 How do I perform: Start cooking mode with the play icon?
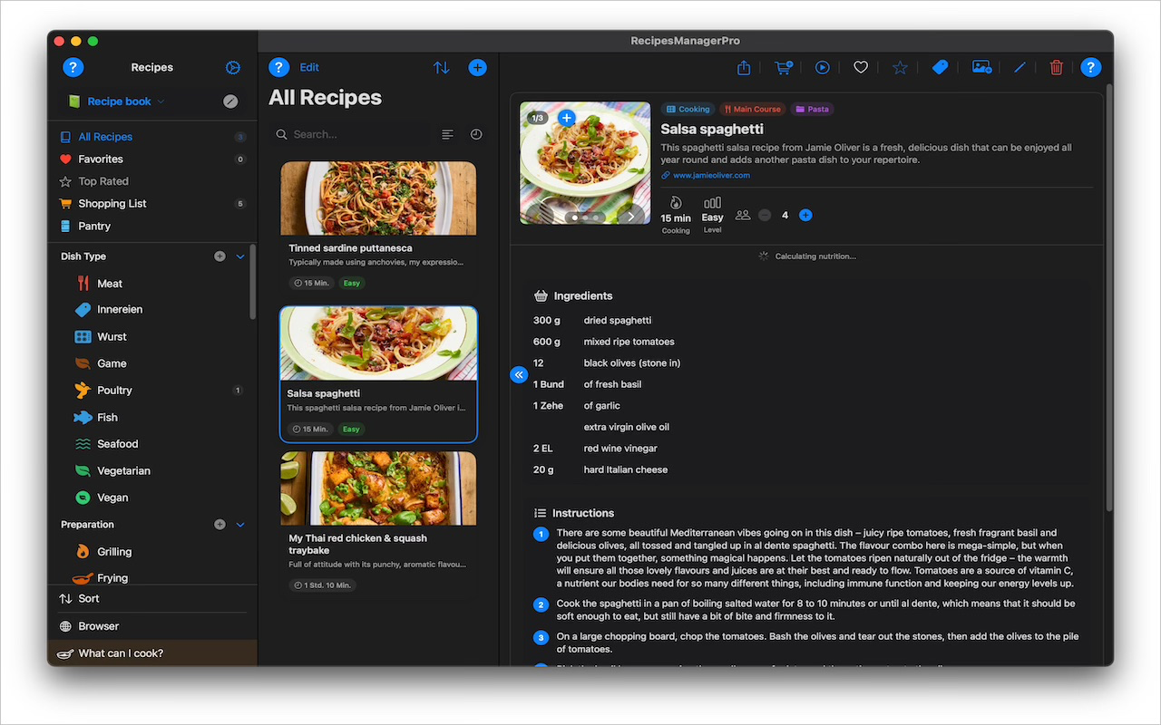coord(822,67)
